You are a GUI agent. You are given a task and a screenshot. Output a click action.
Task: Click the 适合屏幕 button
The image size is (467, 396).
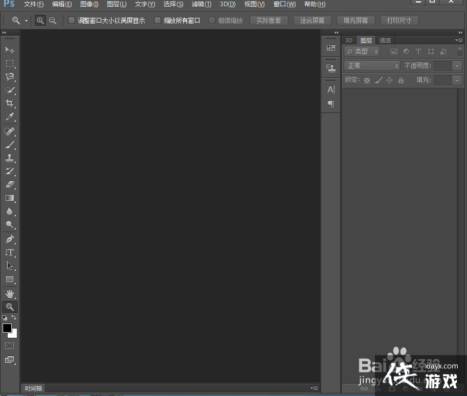312,20
